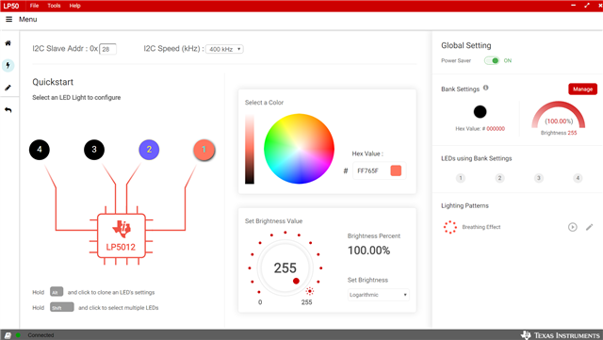
Task: Open the hamburger Menu icon
Action: 8,19
